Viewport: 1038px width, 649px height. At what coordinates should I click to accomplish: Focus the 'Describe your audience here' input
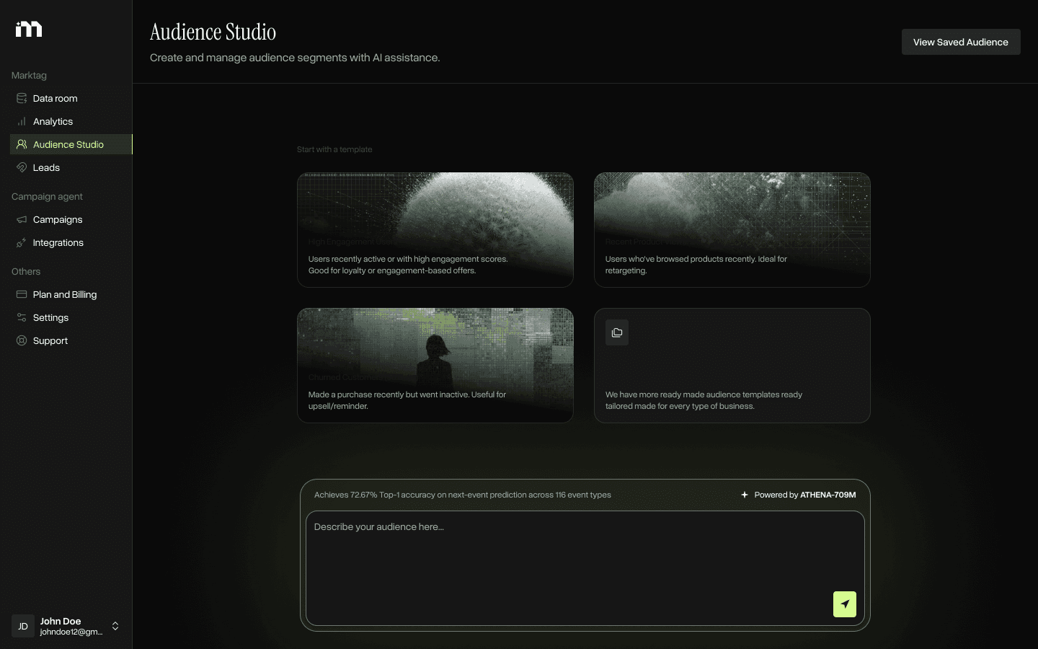pos(585,568)
